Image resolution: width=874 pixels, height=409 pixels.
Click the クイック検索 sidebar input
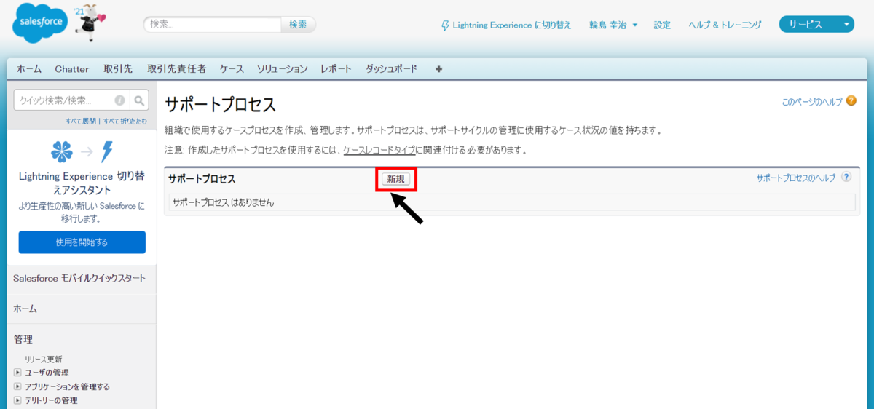pos(72,100)
